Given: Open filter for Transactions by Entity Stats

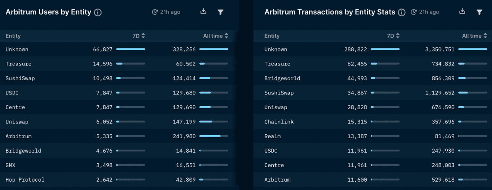Looking at the screenshot, I should 479,12.
